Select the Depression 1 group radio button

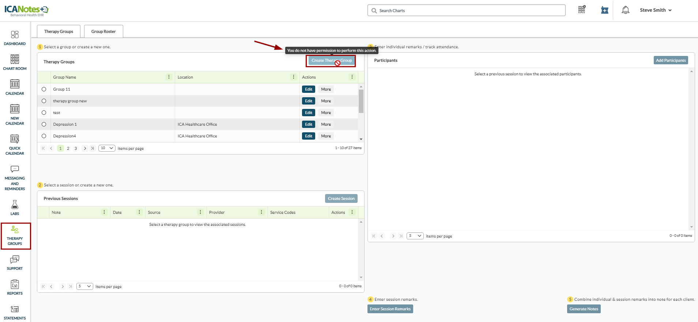[44, 124]
